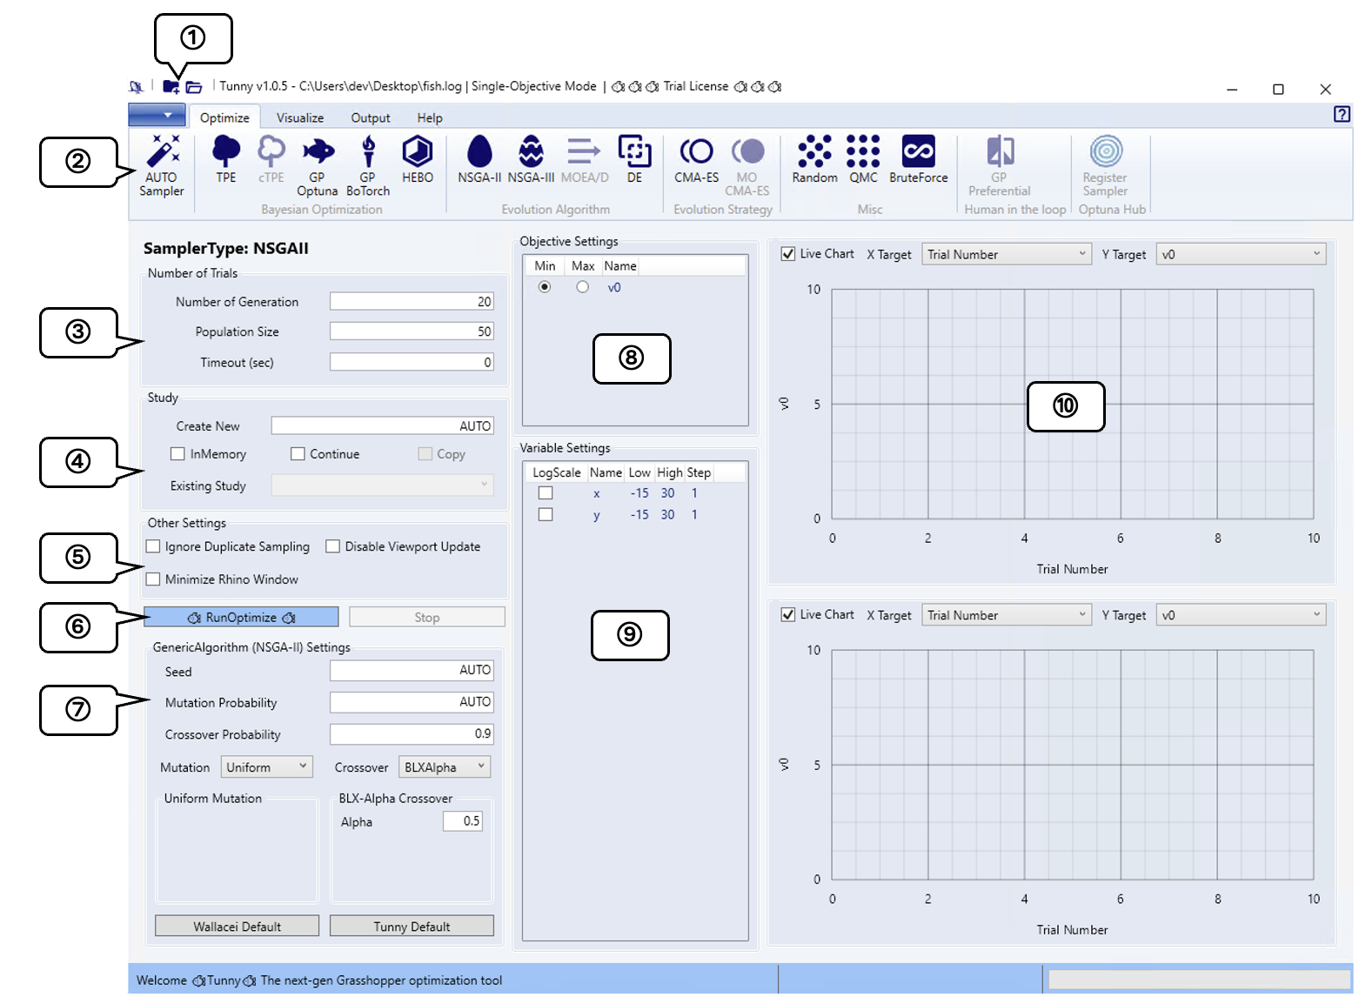Open the Output tab
This screenshot has width=1359, height=1004.
(x=370, y=117)
